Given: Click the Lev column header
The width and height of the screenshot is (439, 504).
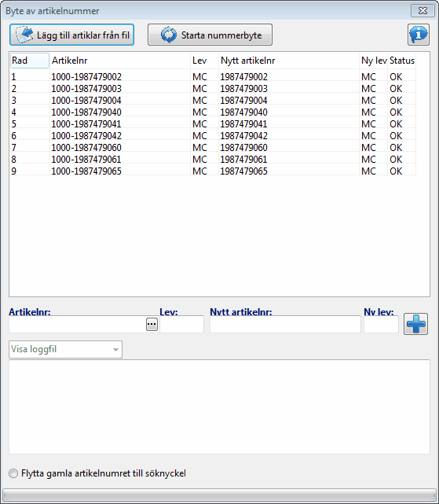Looking at the screenshot, I should pos(204,61).
